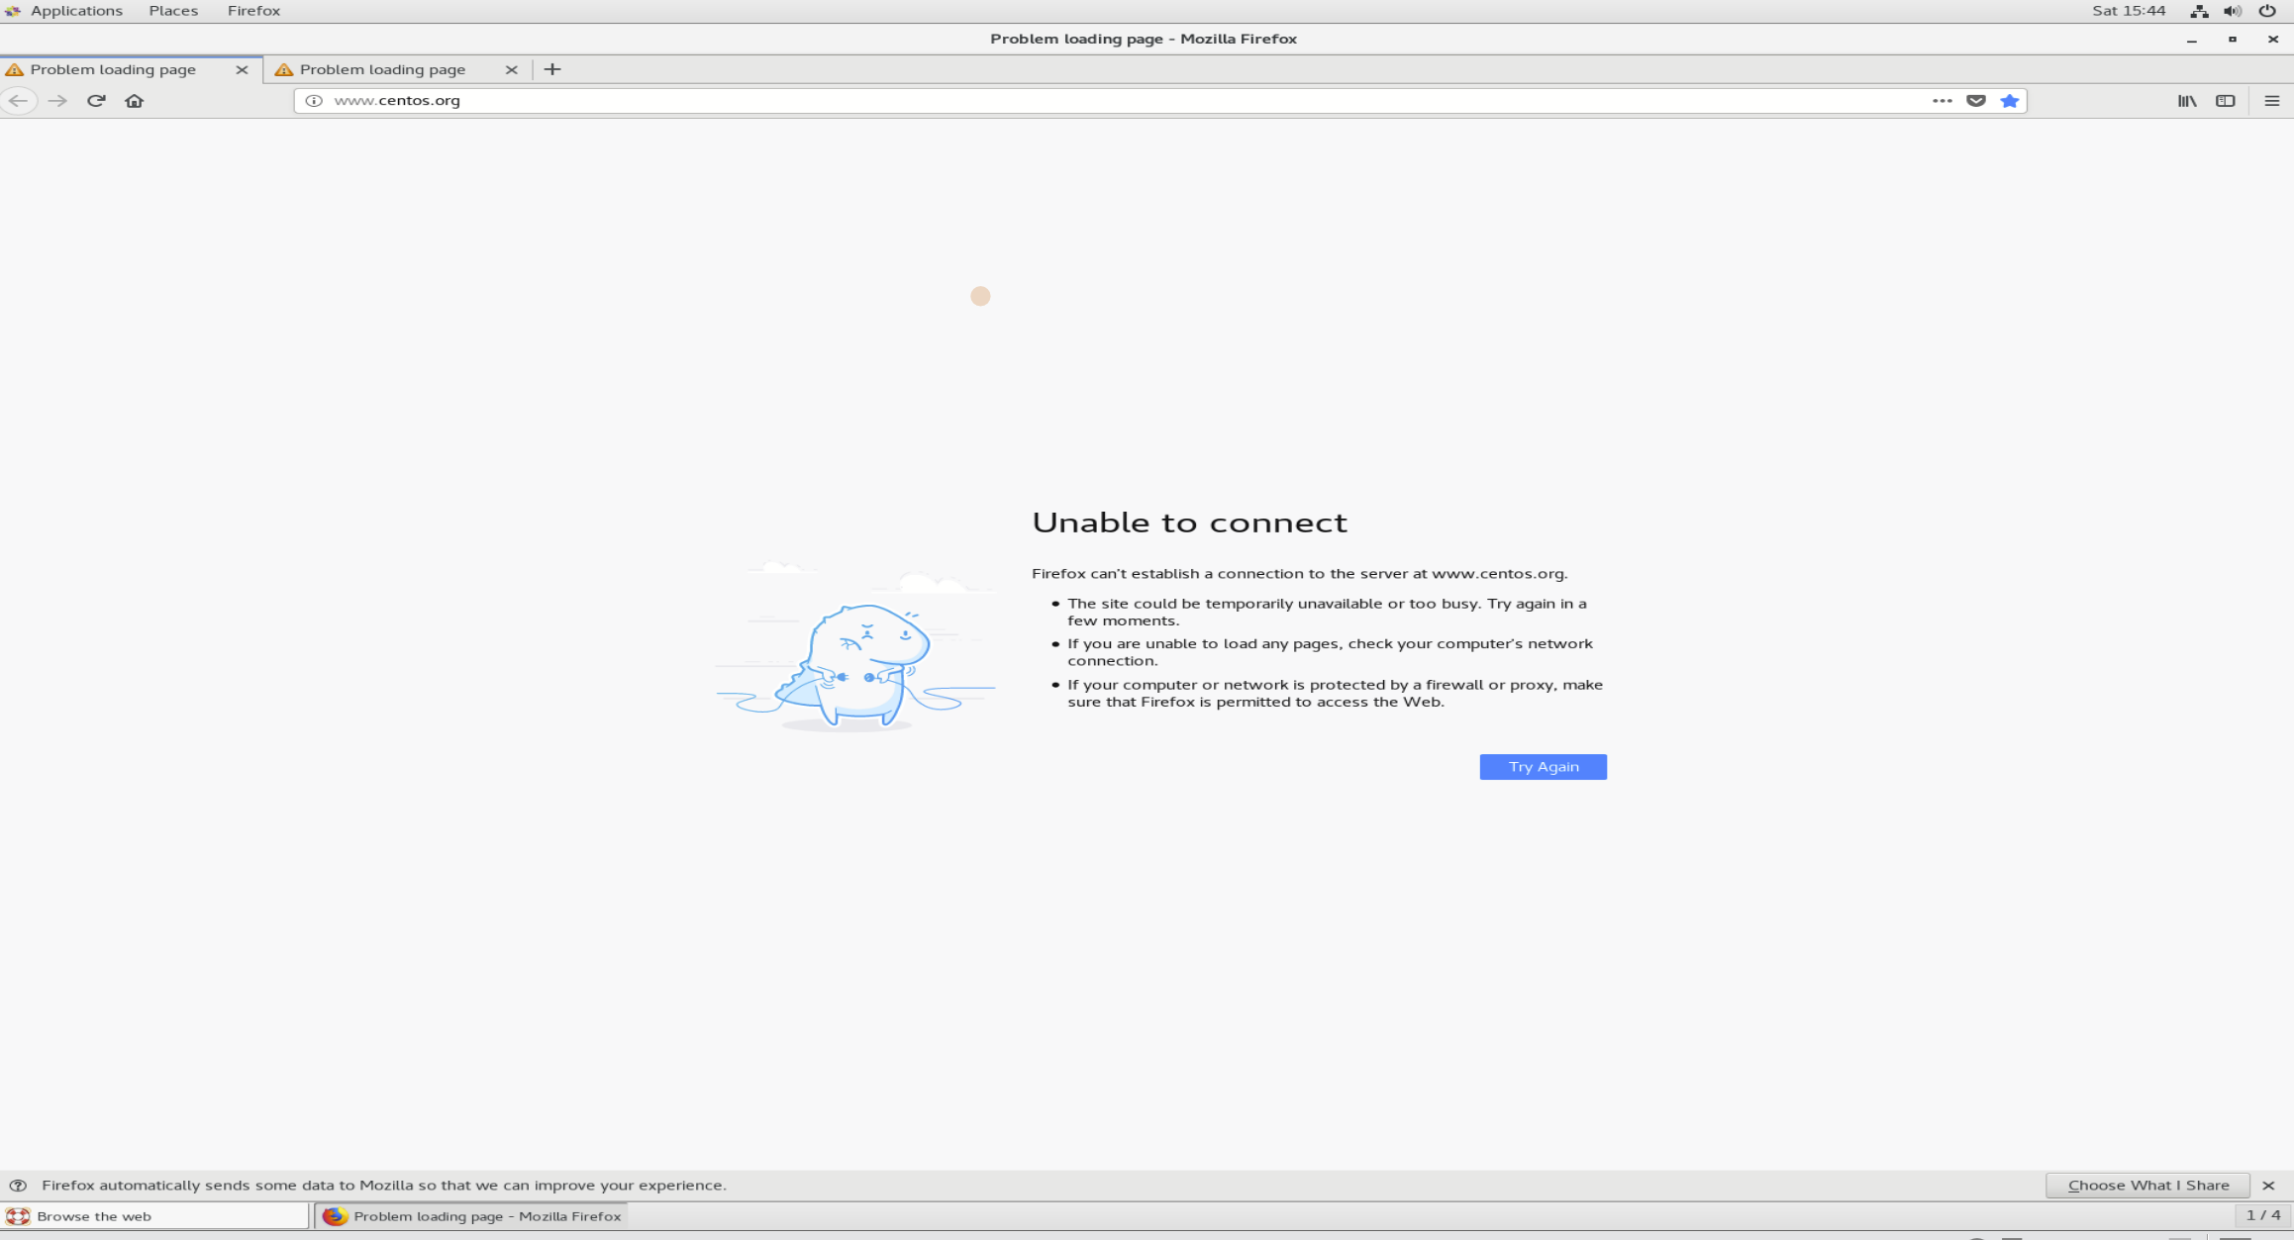Click the power icon in system tray
Screen dimensions: 2294x1240
click(x=2266, y=11)
